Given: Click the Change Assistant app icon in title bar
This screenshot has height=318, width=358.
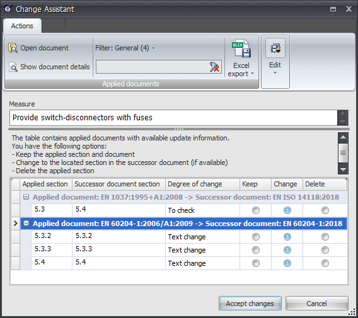Looking at the screenshot, I should (x=8, y=9).
